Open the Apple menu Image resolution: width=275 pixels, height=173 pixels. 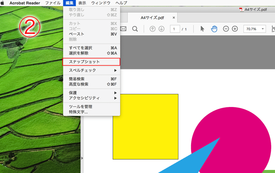click(2, 3)
